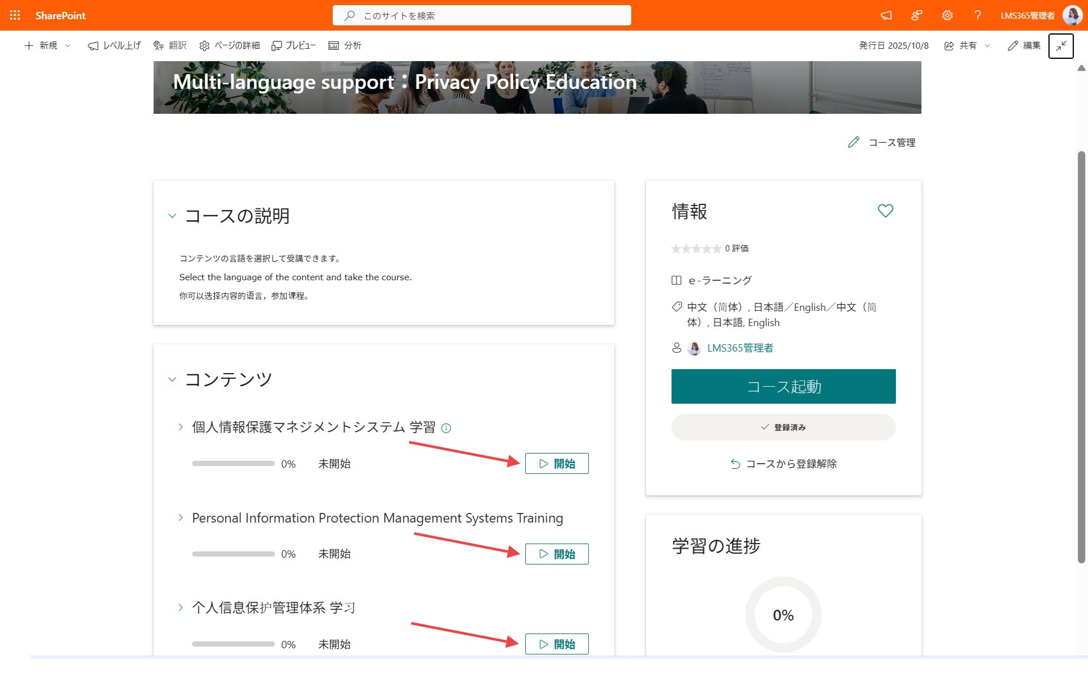
Task: Click the magnifier icon in search box
Action: (x=350, y=15)
